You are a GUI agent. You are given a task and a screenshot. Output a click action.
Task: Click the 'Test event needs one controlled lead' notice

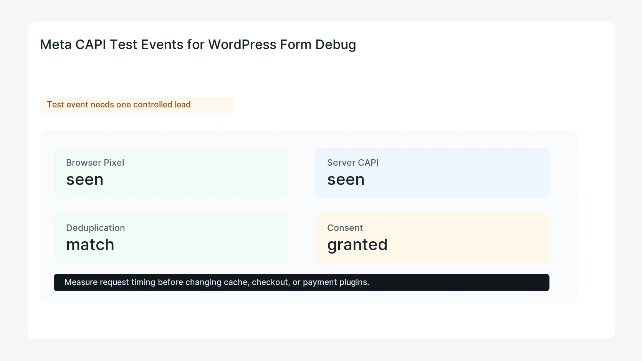(137, 105)
